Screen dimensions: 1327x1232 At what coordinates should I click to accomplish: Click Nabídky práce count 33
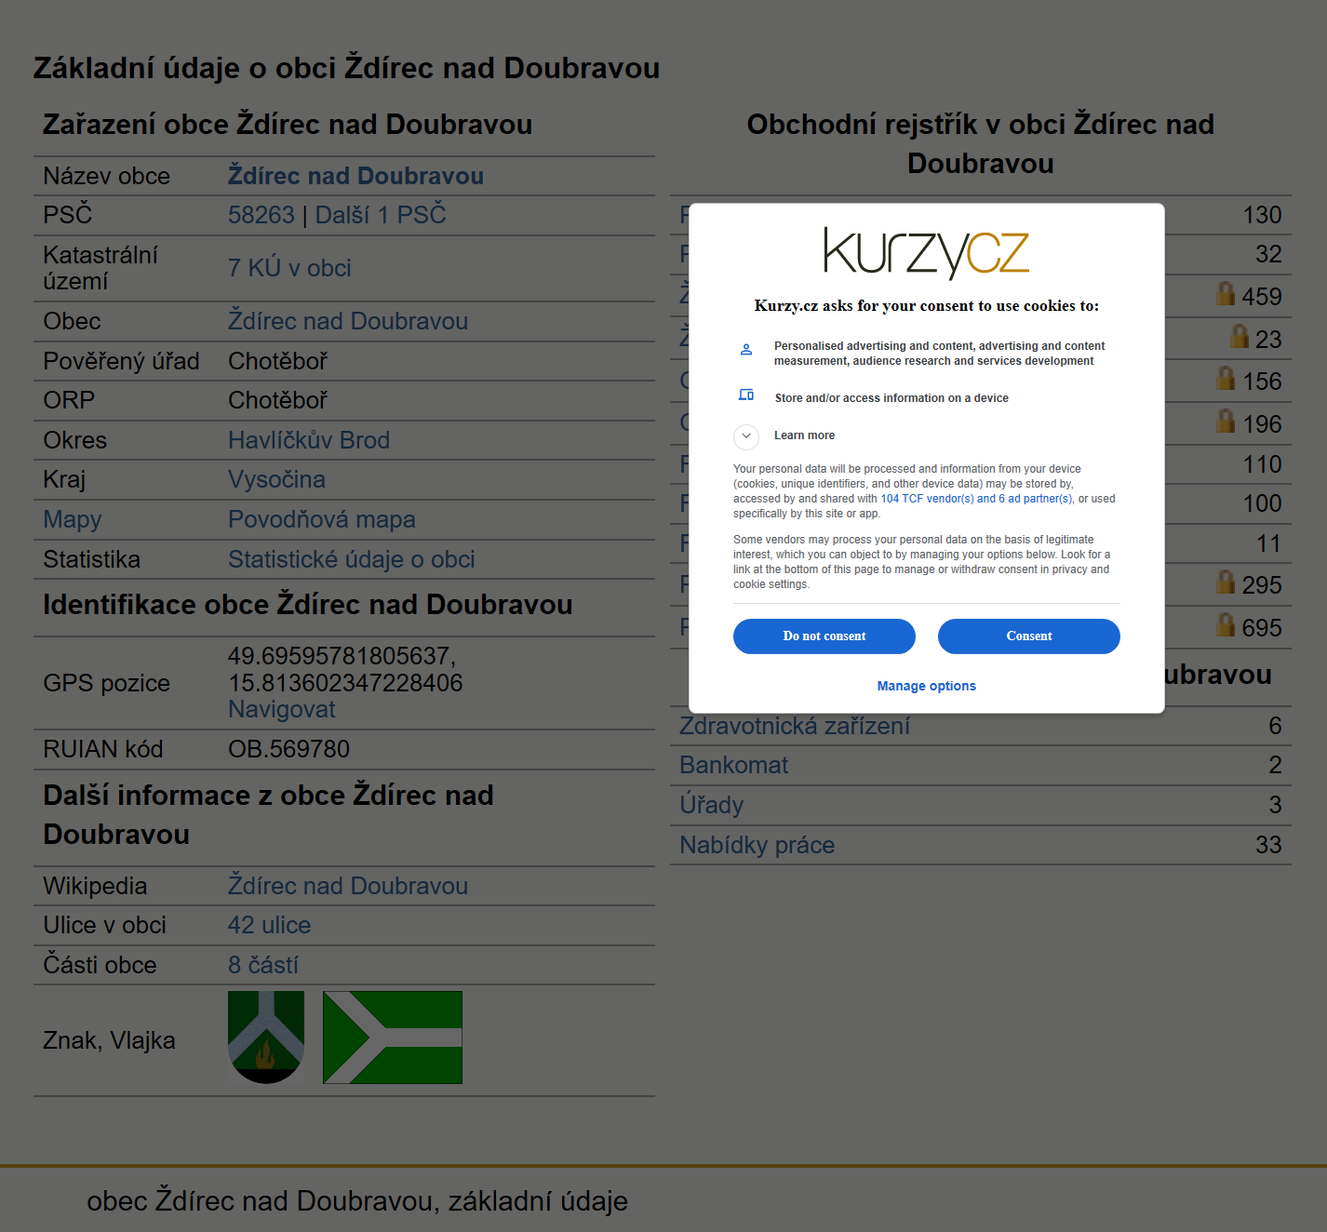pyautogui.click(x=1268, y=845)
